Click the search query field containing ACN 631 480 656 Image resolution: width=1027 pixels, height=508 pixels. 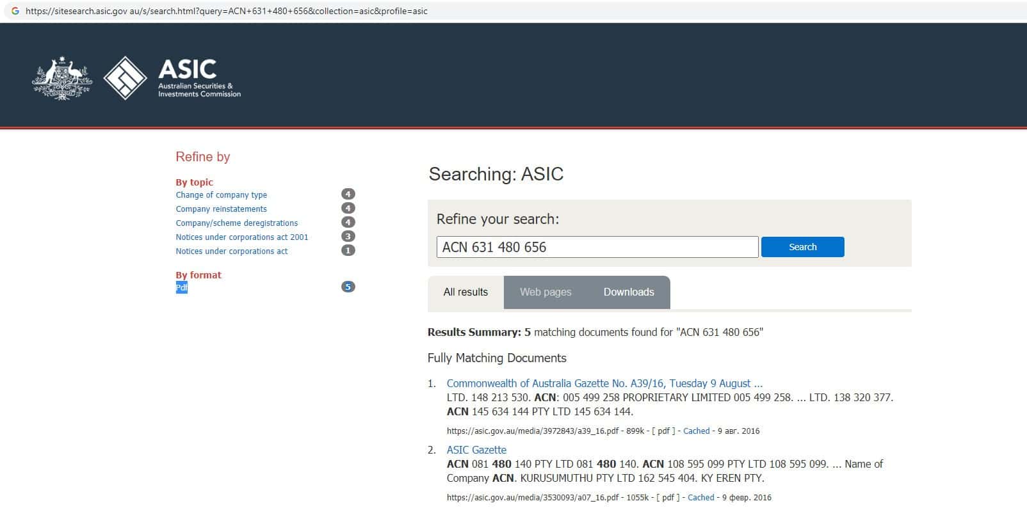coord(597,247)
